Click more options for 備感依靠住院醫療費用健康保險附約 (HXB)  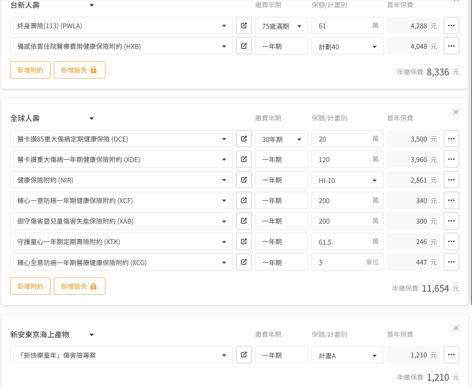point(451,46)
